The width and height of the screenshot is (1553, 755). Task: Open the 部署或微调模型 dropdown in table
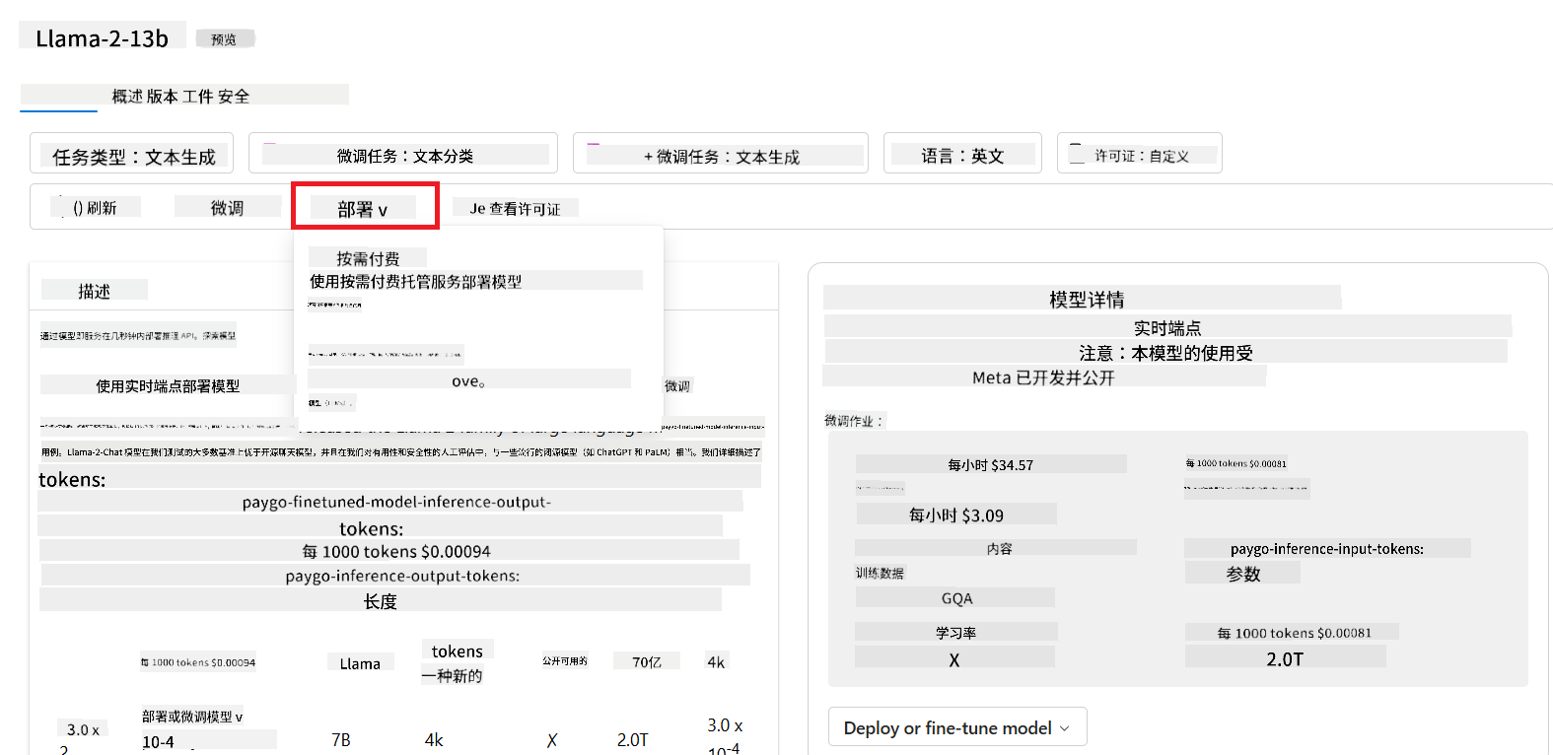(x=192, y=717)
